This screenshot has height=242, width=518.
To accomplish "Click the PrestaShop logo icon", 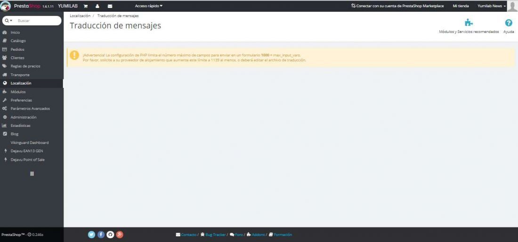I will (x=6, y=6).
